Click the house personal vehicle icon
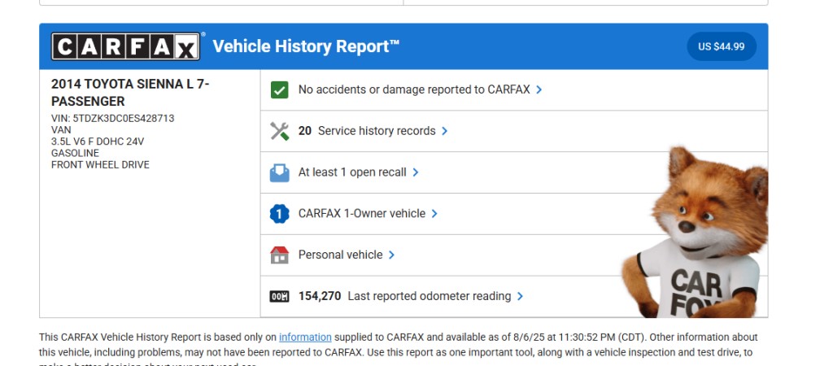Viewport: 833px width, 366px height. coord(280,255)
